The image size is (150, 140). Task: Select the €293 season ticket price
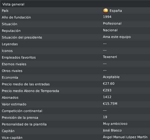coord(107,90)
